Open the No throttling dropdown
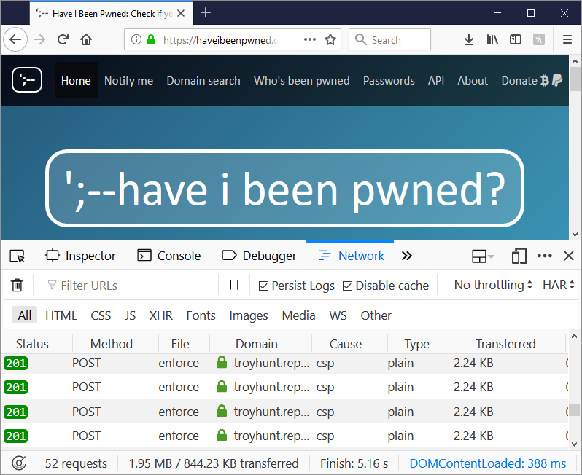This screenshot has height=475, width=582. coord(493,285)
